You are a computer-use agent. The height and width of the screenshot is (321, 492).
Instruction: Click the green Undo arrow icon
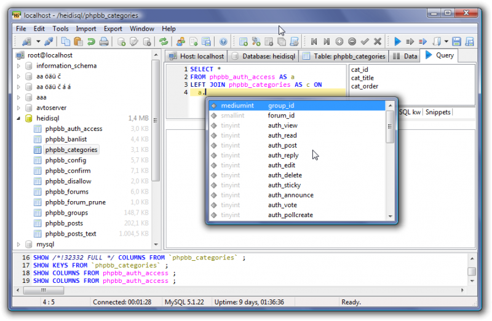point(91,41)
